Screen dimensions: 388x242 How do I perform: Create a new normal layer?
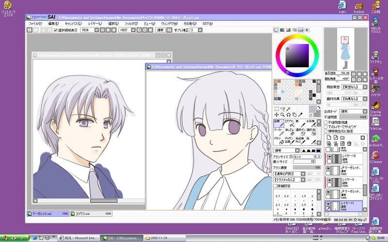[x=329, y=137]
